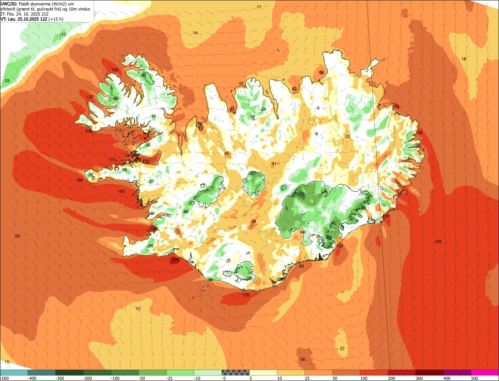Click the map value 184 in the west
The image size is (499, 381).
pyautogui.click(x=79, y=180)
